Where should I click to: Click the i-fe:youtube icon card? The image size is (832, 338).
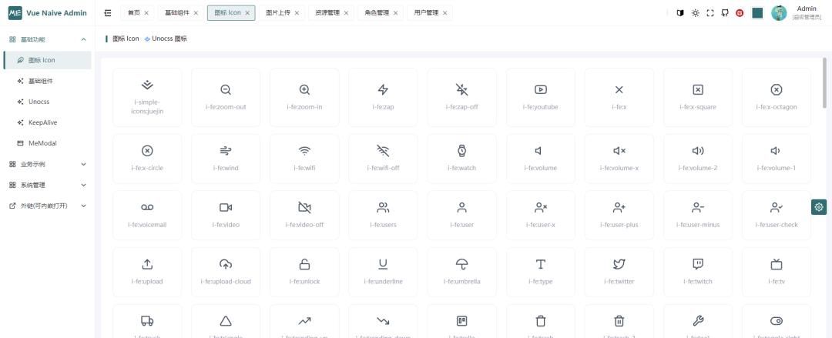[x=540, y=97]
